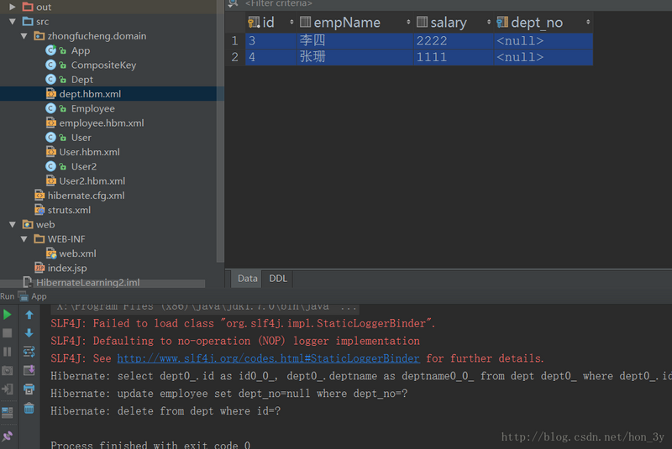Click the null dept_no cell in row 1
Viewport: 672px width, 449px height.
tap(543, 40)
